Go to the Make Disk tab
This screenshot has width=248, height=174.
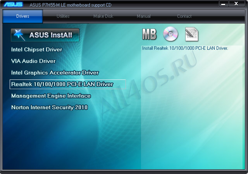point(103,16)
